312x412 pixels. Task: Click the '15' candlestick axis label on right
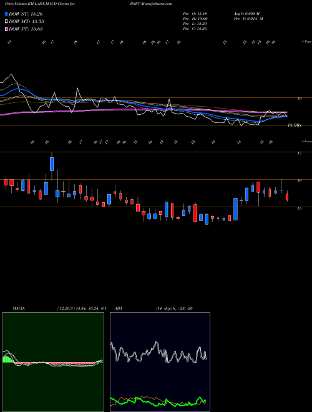tap(299, 208)
